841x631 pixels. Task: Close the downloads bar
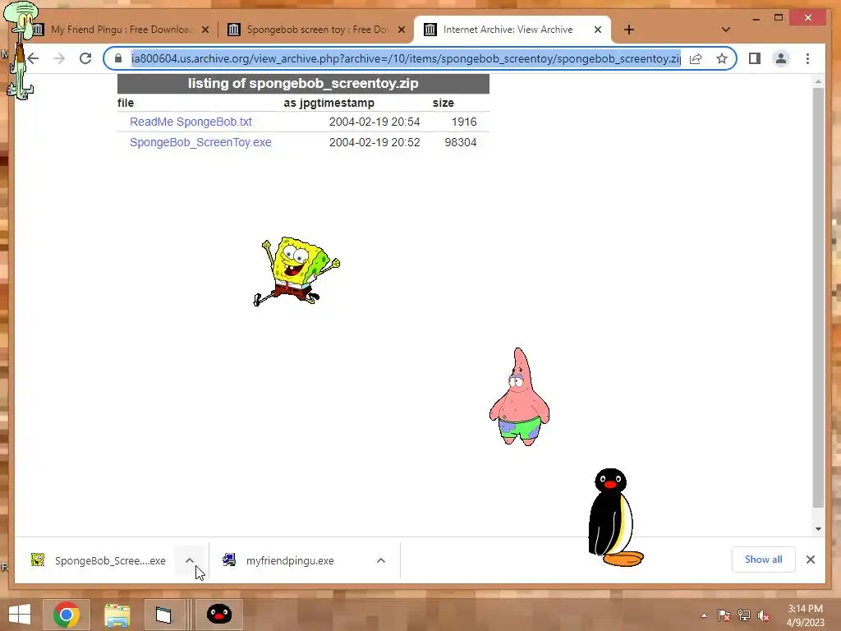point(811,560)
